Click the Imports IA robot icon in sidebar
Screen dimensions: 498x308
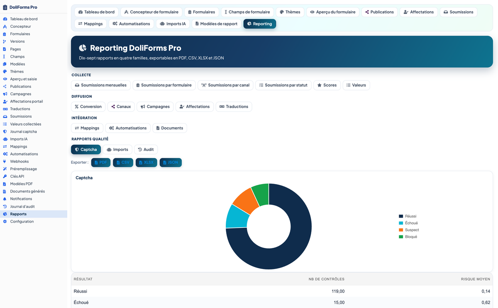point(5,139)
